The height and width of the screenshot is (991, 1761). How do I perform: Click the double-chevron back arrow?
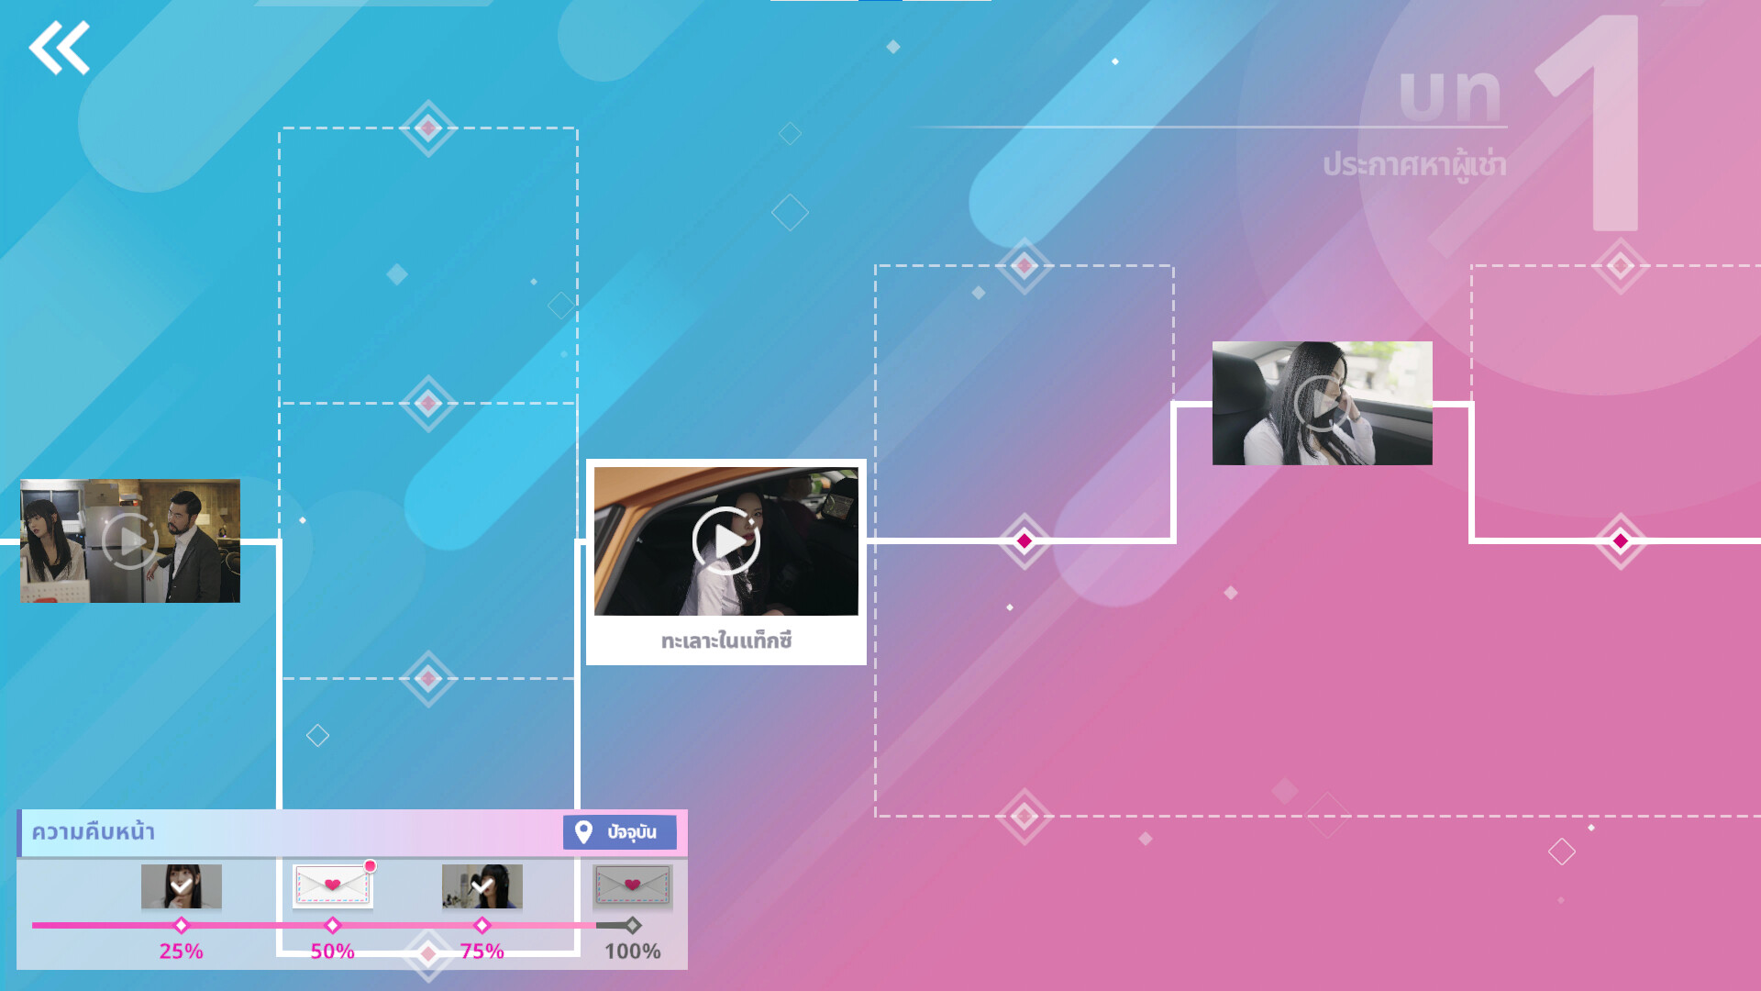[60, 48]
